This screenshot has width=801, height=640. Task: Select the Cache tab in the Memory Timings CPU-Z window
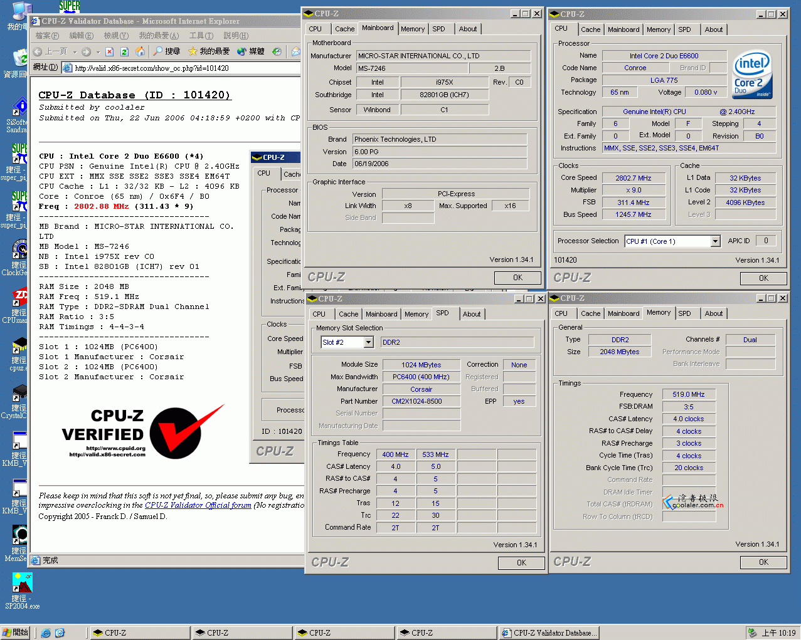(590, 313)
